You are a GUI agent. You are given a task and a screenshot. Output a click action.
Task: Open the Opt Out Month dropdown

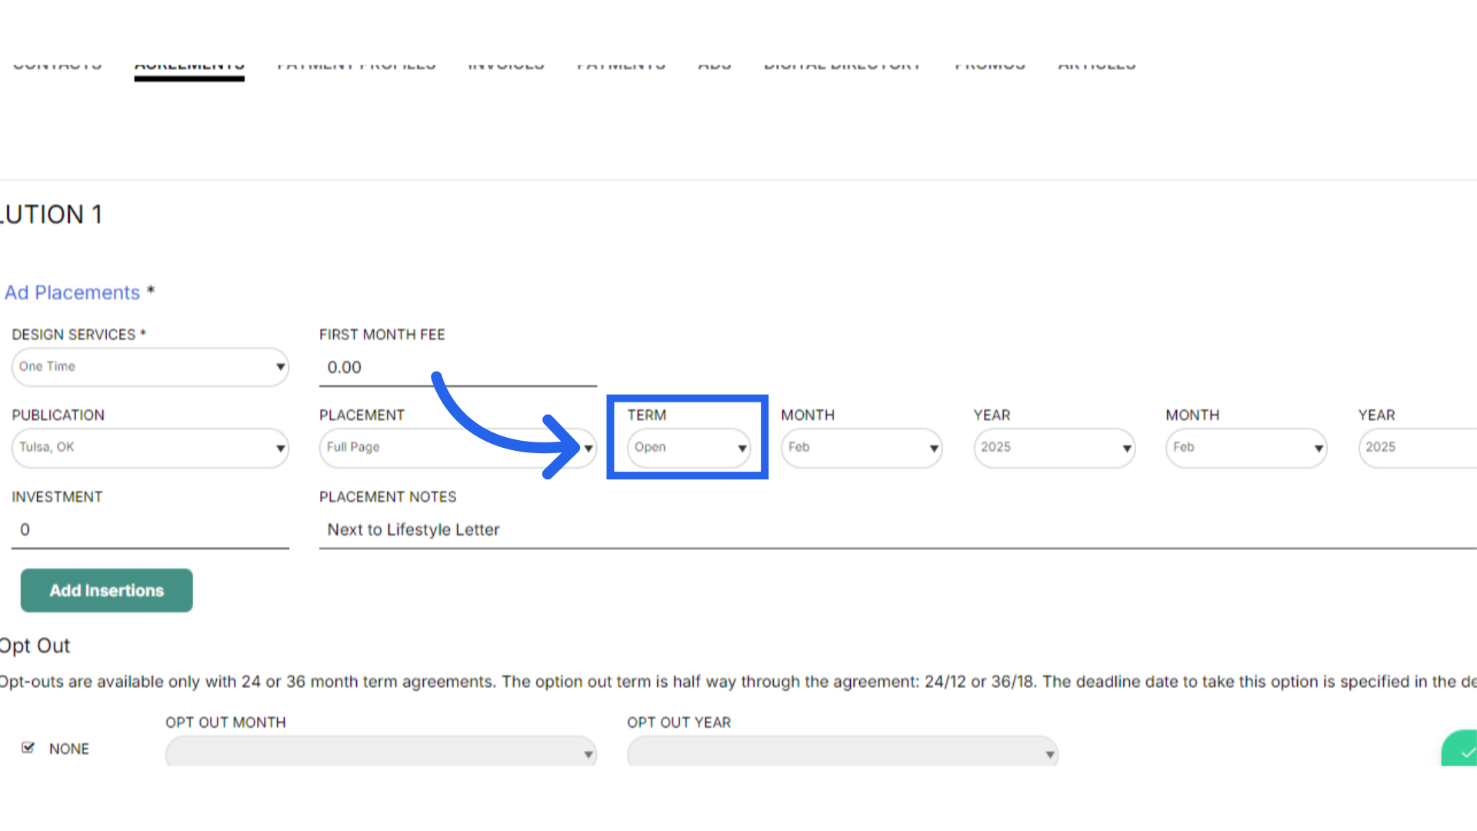[381, 752]
